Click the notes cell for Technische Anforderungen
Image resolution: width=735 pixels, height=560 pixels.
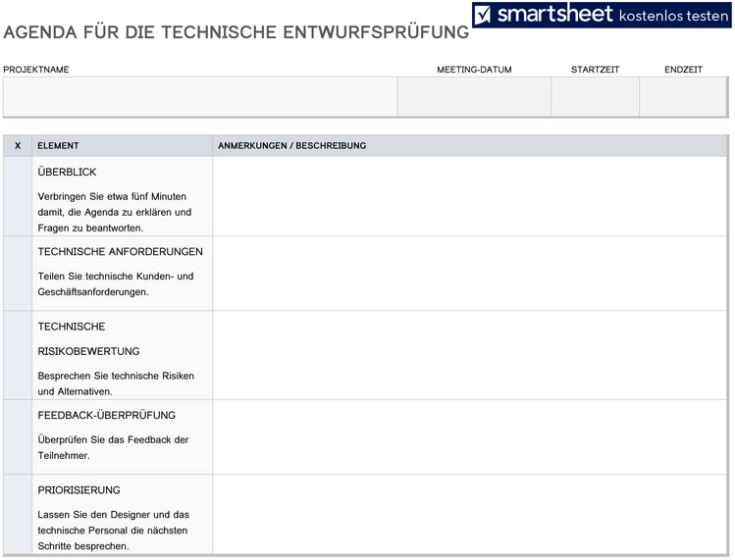click(470, 274)
